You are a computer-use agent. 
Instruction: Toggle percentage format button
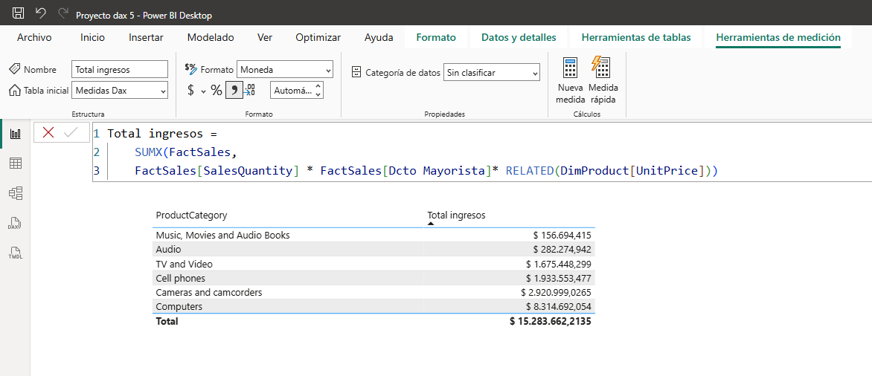pyautogui.click(x=217, y=91)
